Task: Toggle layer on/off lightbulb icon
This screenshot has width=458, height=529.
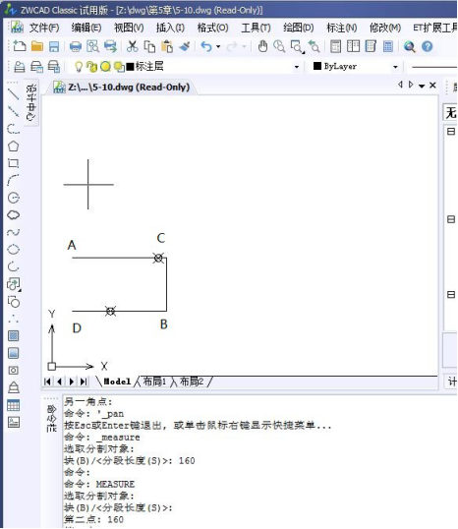Action: tap(79, 67)
